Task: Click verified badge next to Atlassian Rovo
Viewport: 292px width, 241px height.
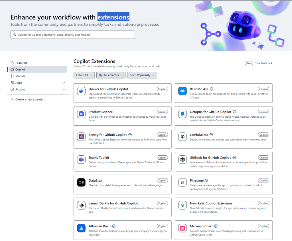Action: [114, 226]
